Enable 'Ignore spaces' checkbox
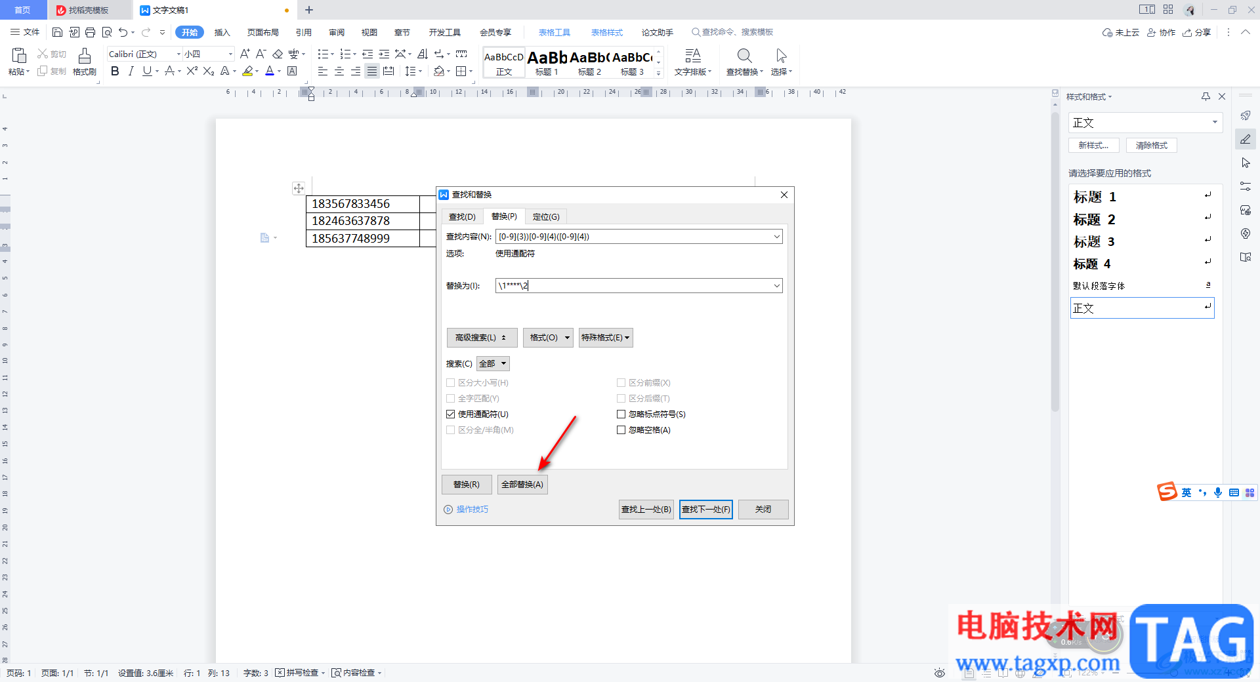The width and height of the screenshot is (1260, 682). click(621, 430)
